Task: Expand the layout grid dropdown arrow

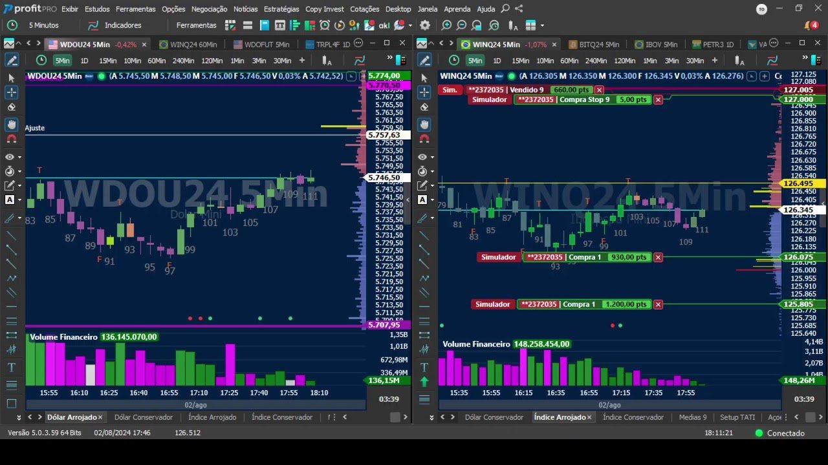Action: [542, 26]
